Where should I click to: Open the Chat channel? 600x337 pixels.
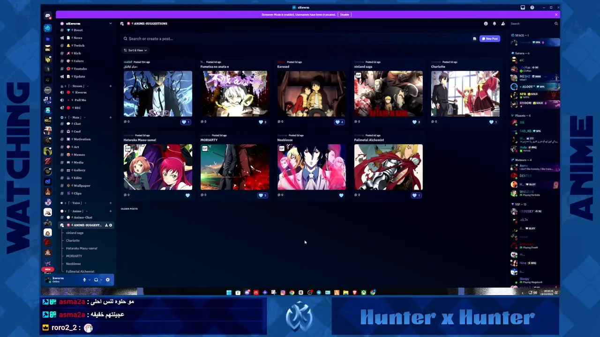coord(86,124)
